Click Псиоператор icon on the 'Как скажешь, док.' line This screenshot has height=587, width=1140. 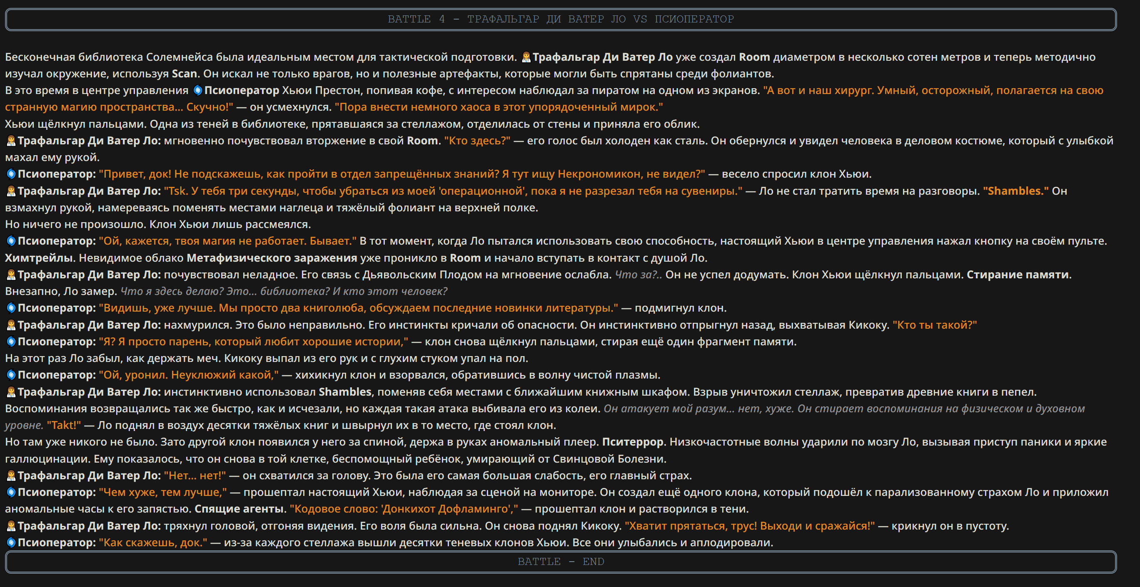[x=11, y=543]
